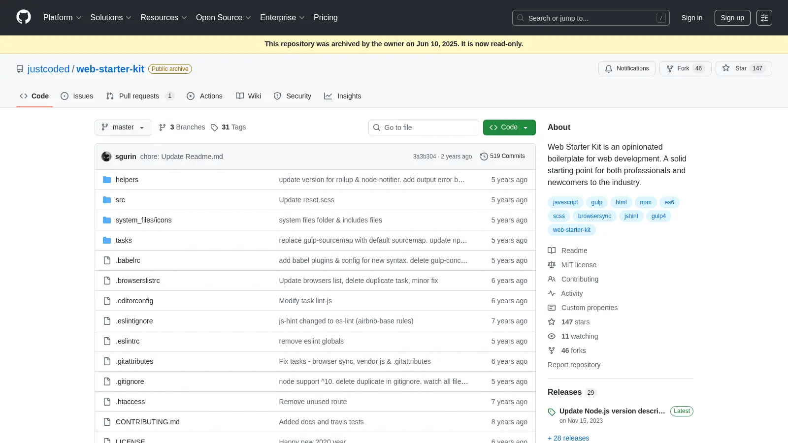This screenshot has width=788, height=443.
Task: Click the Readme book icon in About
Action: click(x=552, y=251)
